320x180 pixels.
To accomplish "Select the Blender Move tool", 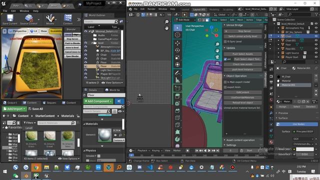I will (177, 43).
